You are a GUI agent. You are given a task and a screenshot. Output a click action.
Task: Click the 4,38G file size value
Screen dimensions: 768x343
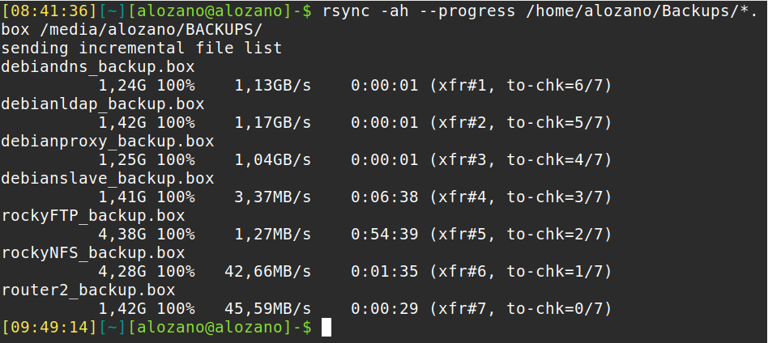(122, 235)
